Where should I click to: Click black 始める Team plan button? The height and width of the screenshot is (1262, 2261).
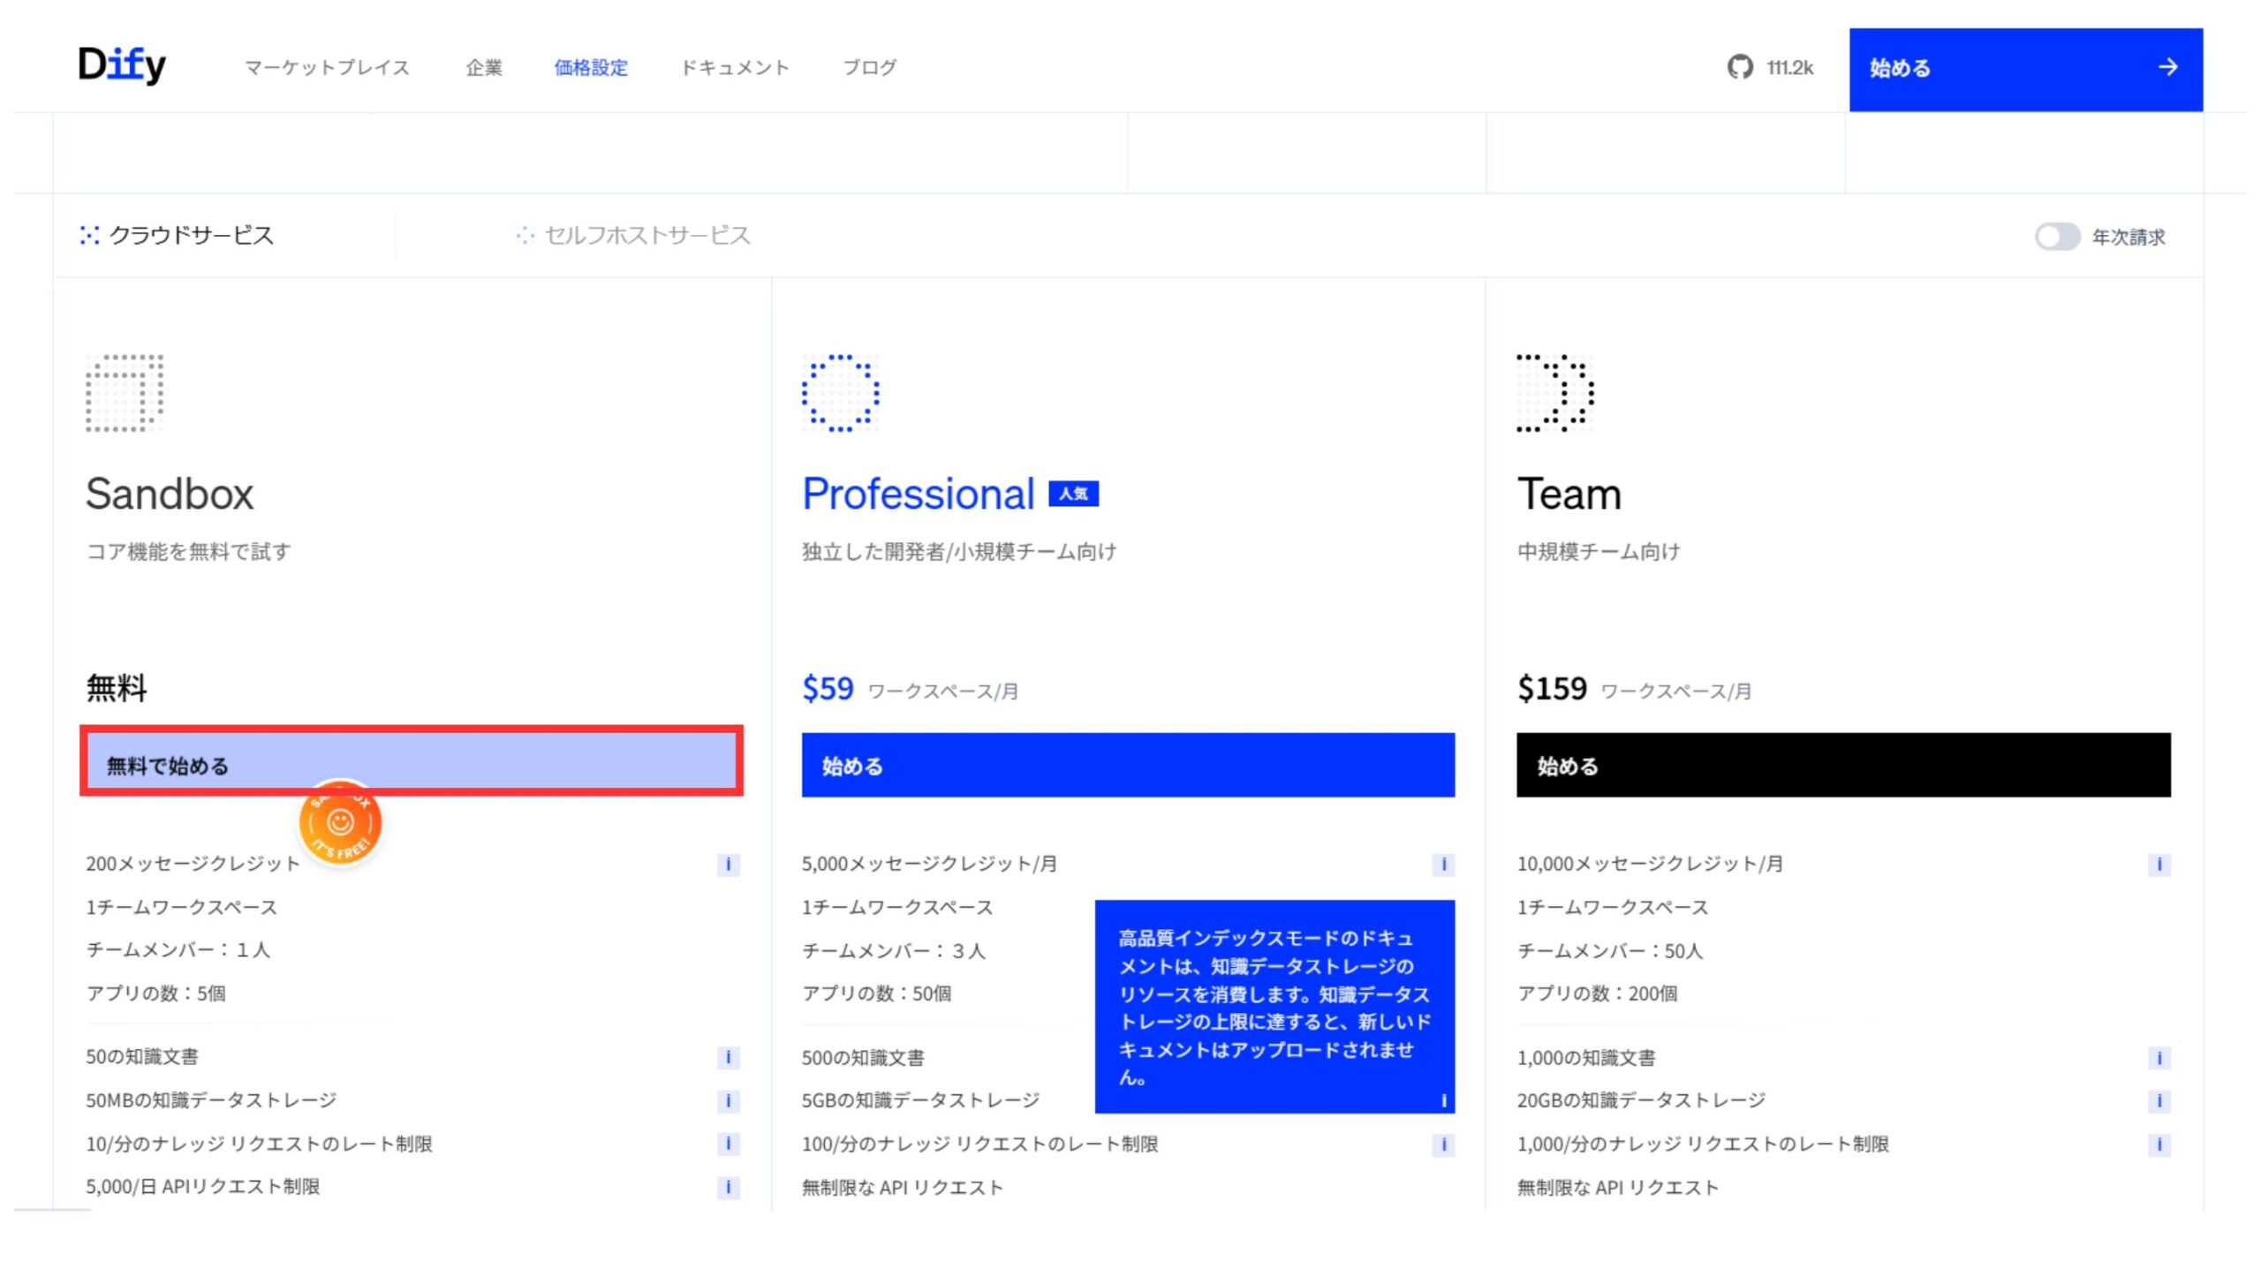click(1843, 765)
